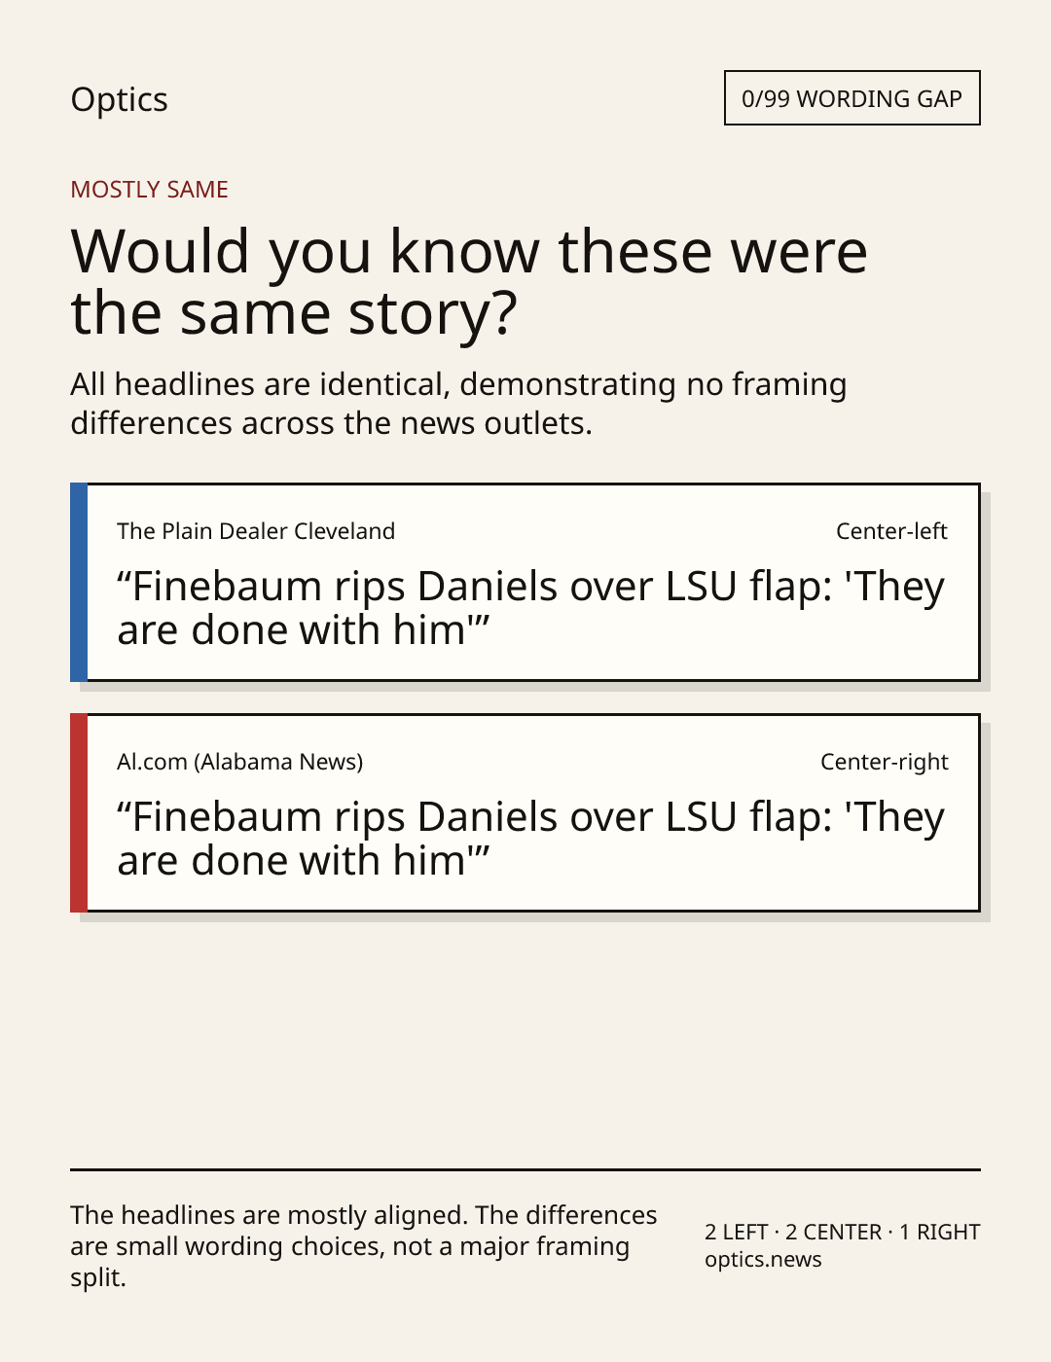The height and width of the screenshot is (1362, 1051).
Task: Click The Plain Dealer Cleveland source name
Action: [256, 531]
